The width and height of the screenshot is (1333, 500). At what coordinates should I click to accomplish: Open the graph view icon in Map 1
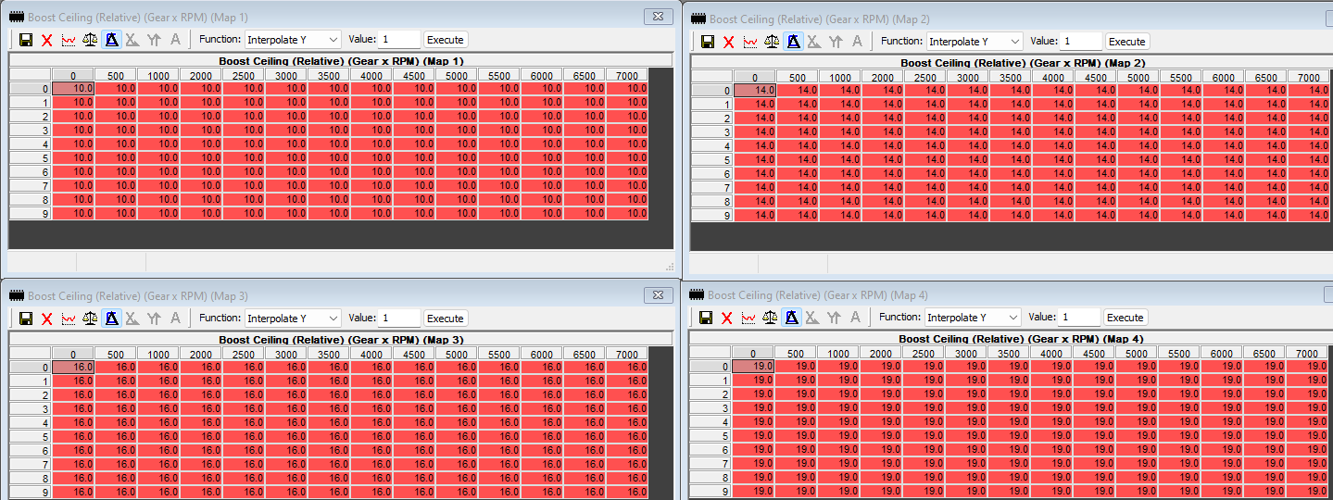[x=69, y=40]
